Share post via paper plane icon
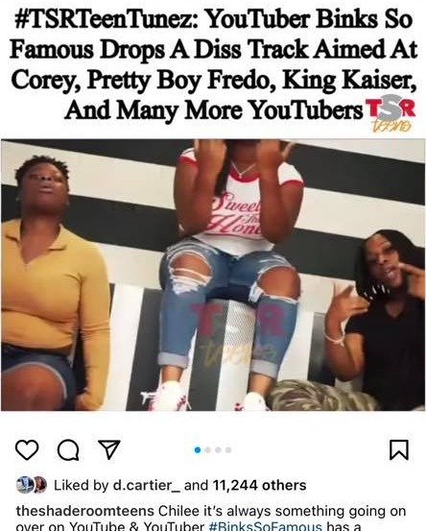 point(109,449)
